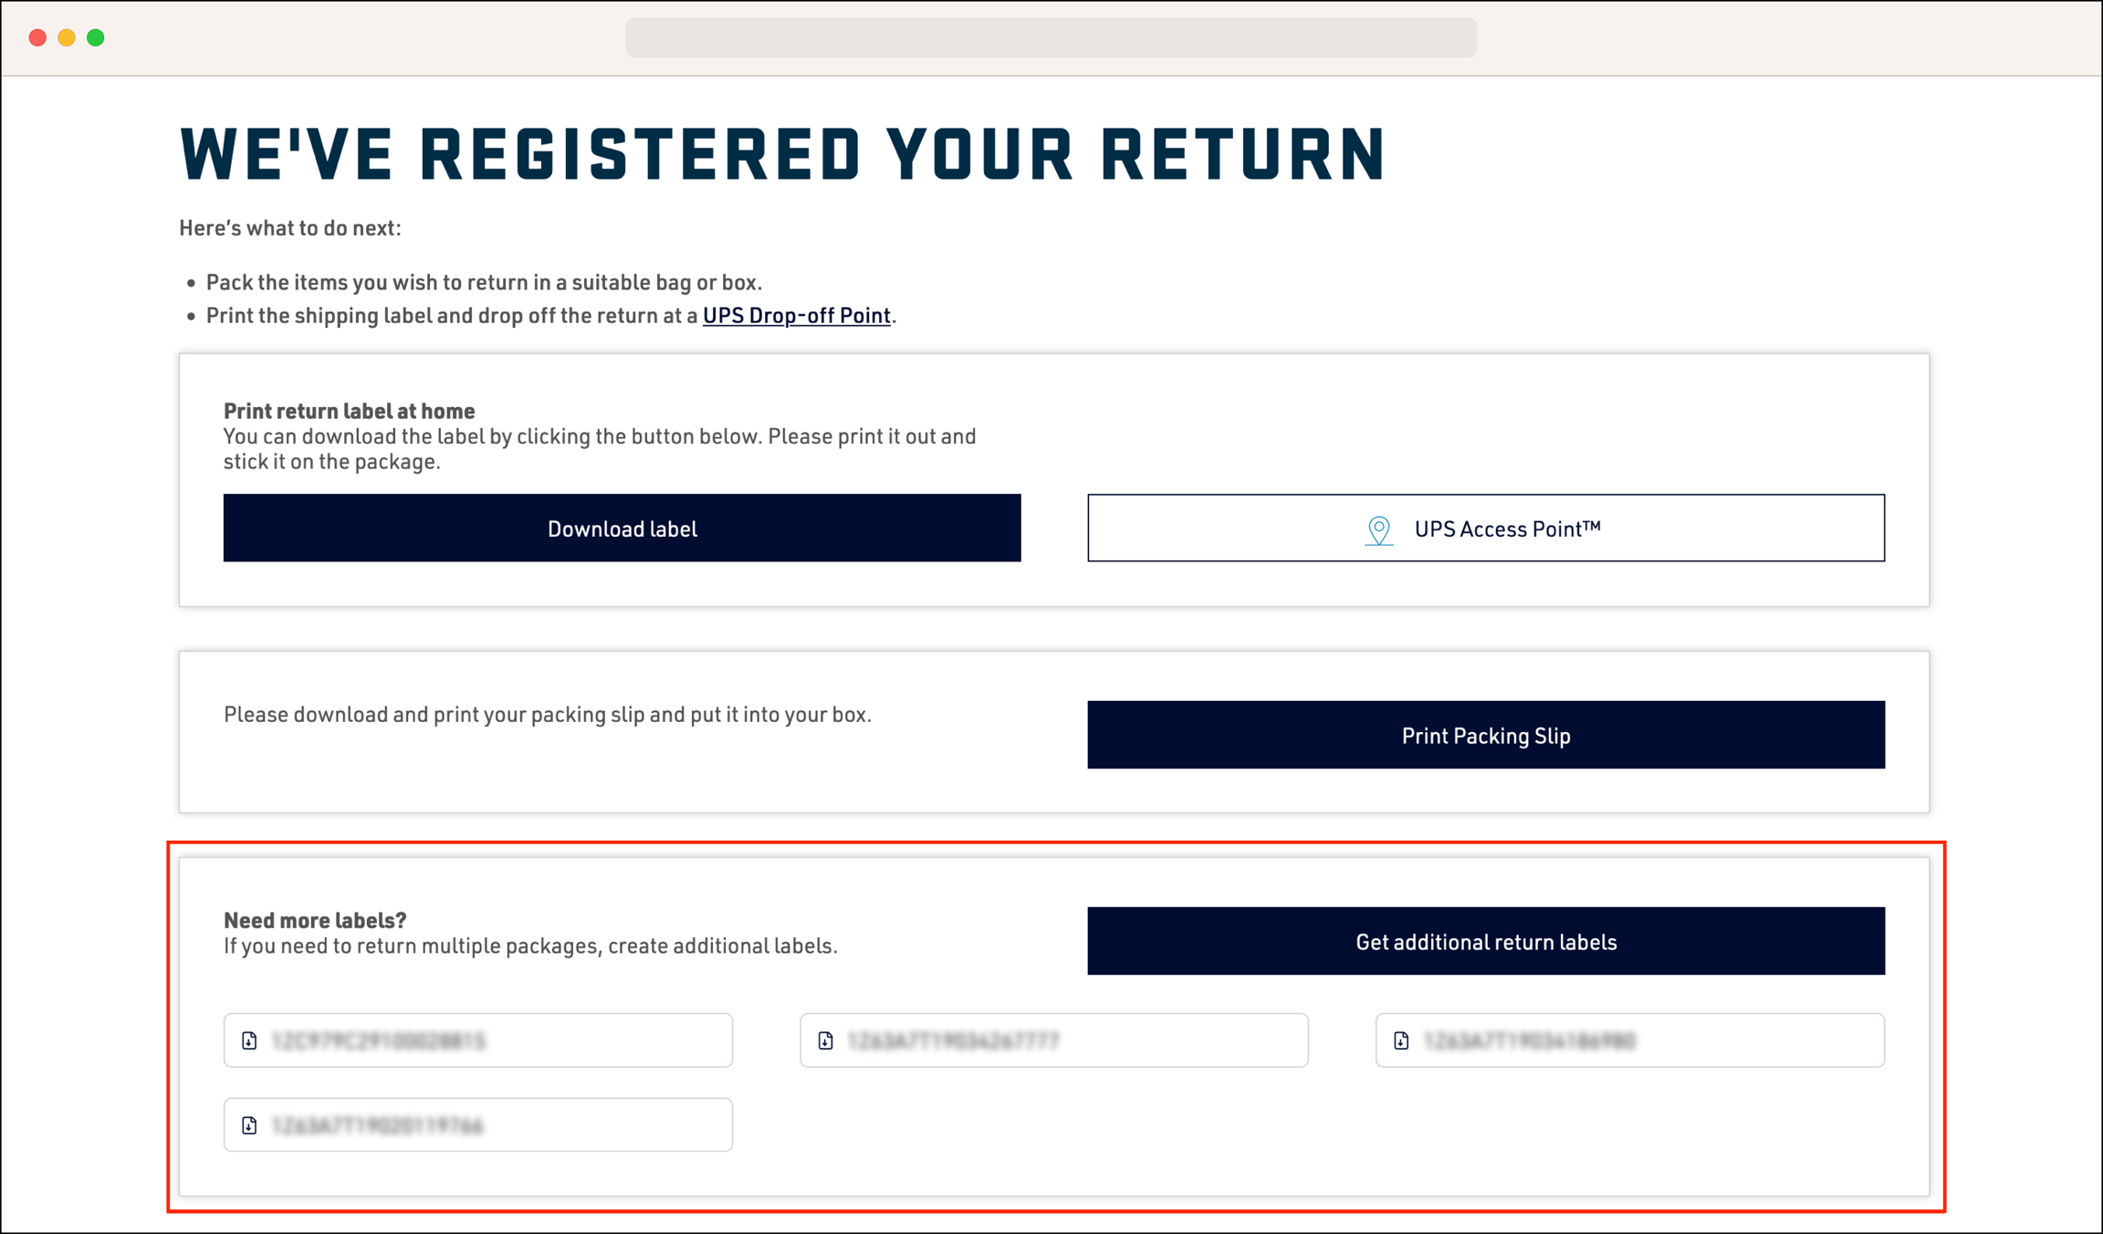Screen dimensions: 2103x1234
Task: Click Get additional return labels
Action: (1485, 941)
